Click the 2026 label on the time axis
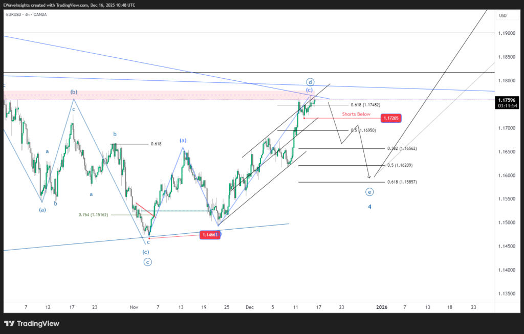Viewport: 524px width, 334px height. [382, 307]
